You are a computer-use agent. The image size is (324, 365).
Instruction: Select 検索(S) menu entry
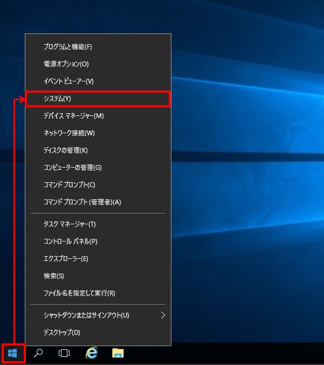pos(98,276)
